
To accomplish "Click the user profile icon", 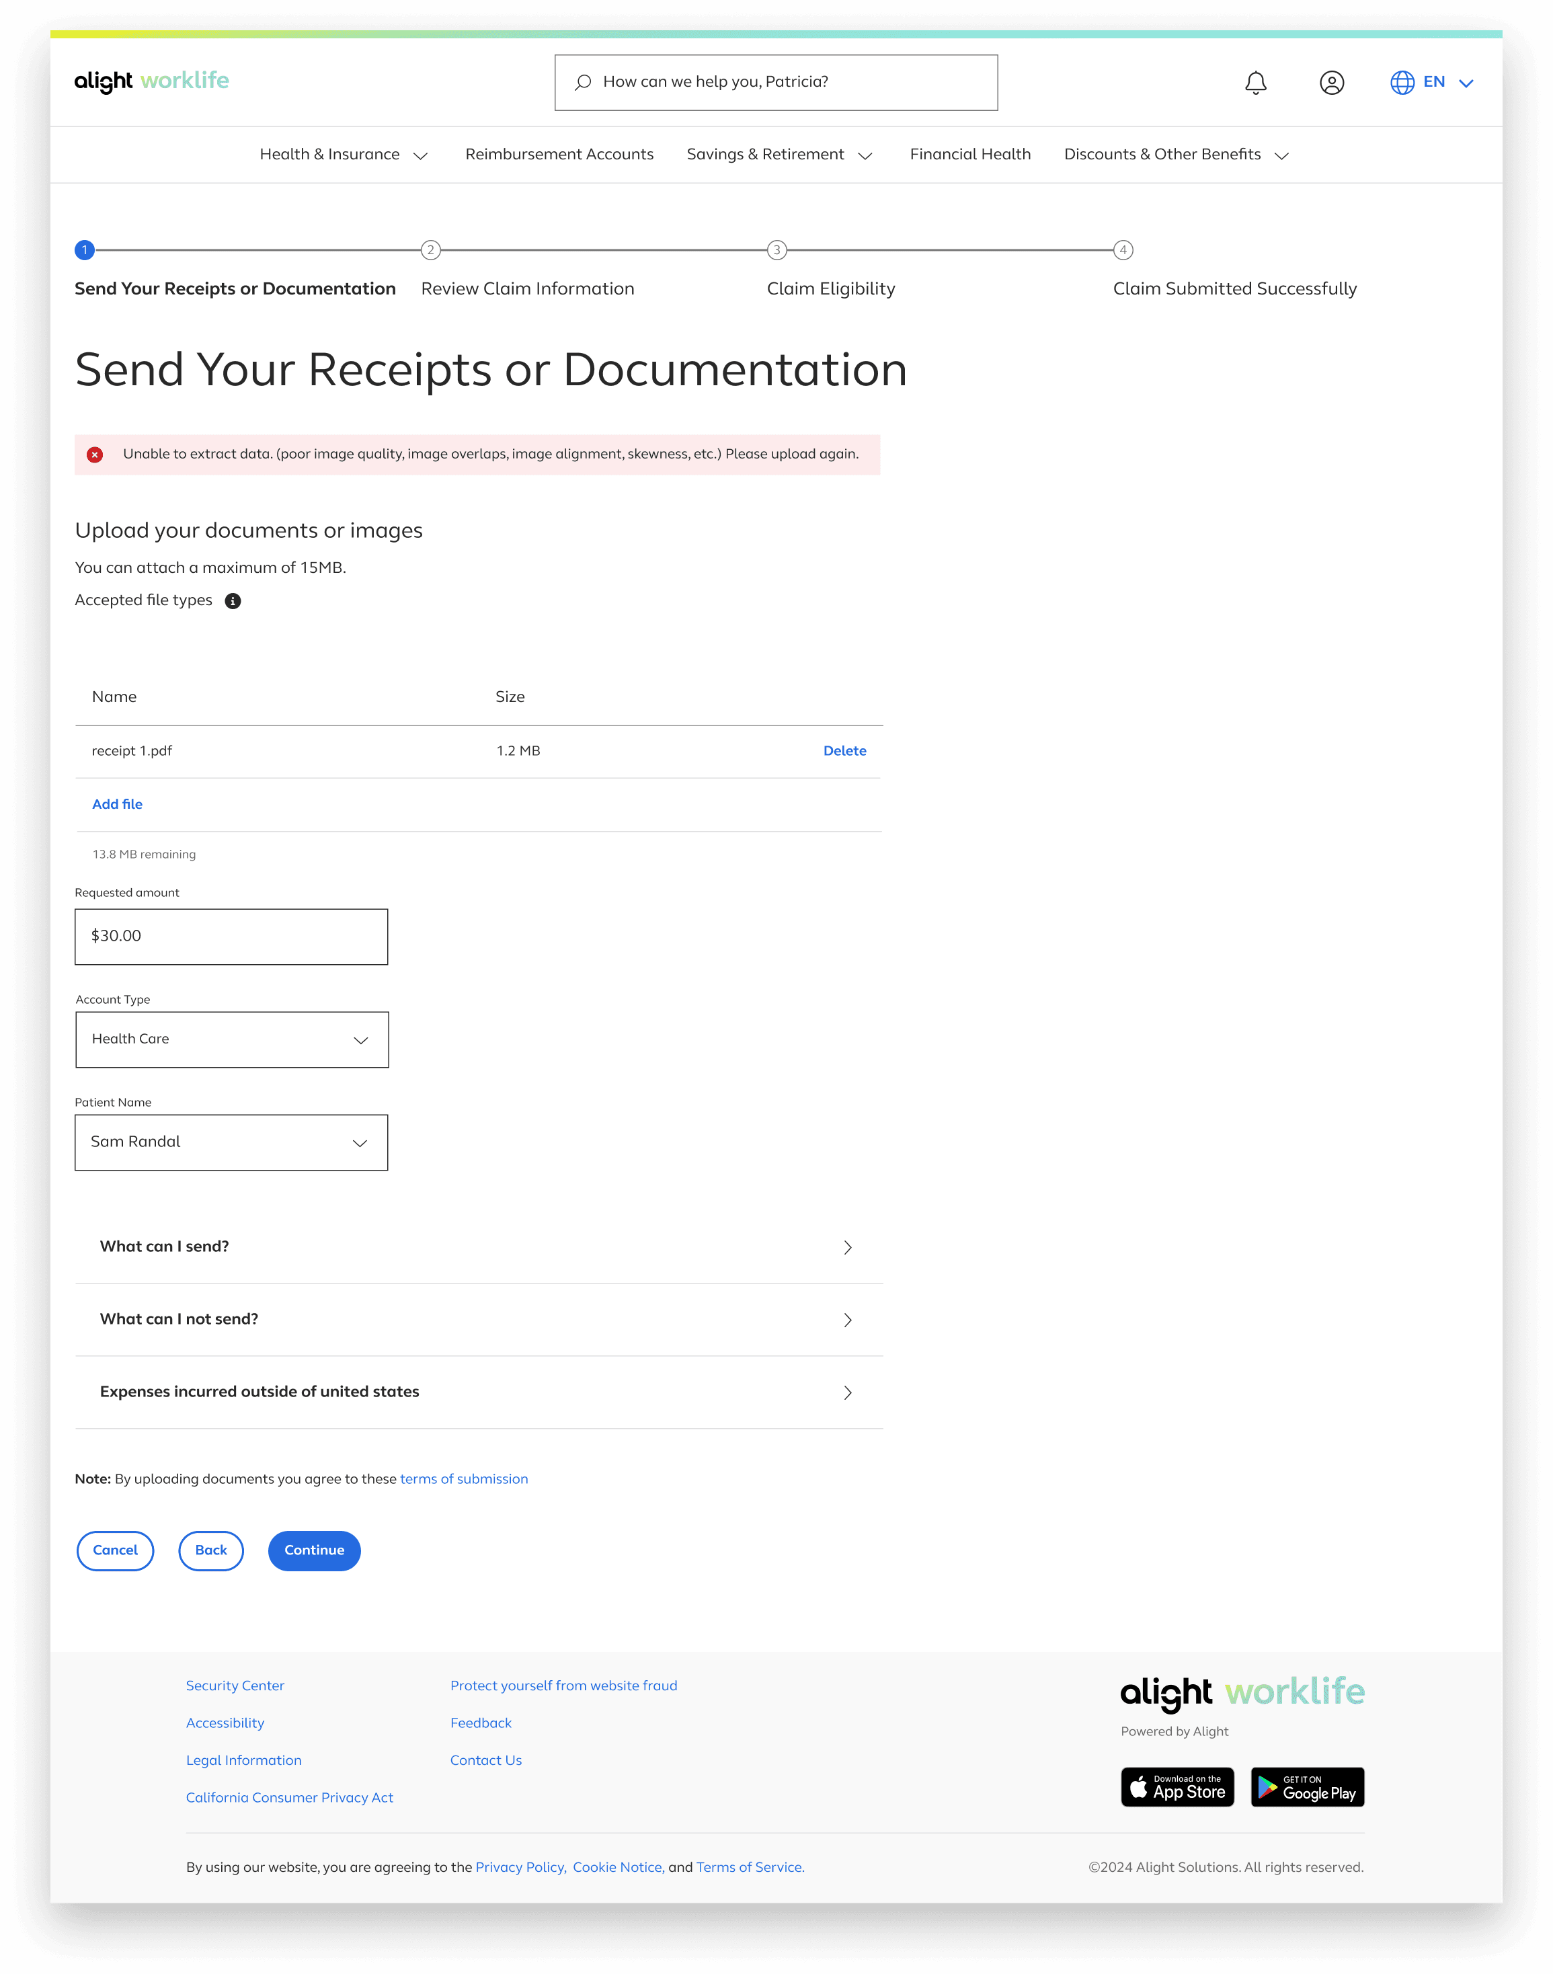I will click(1331, 83).
